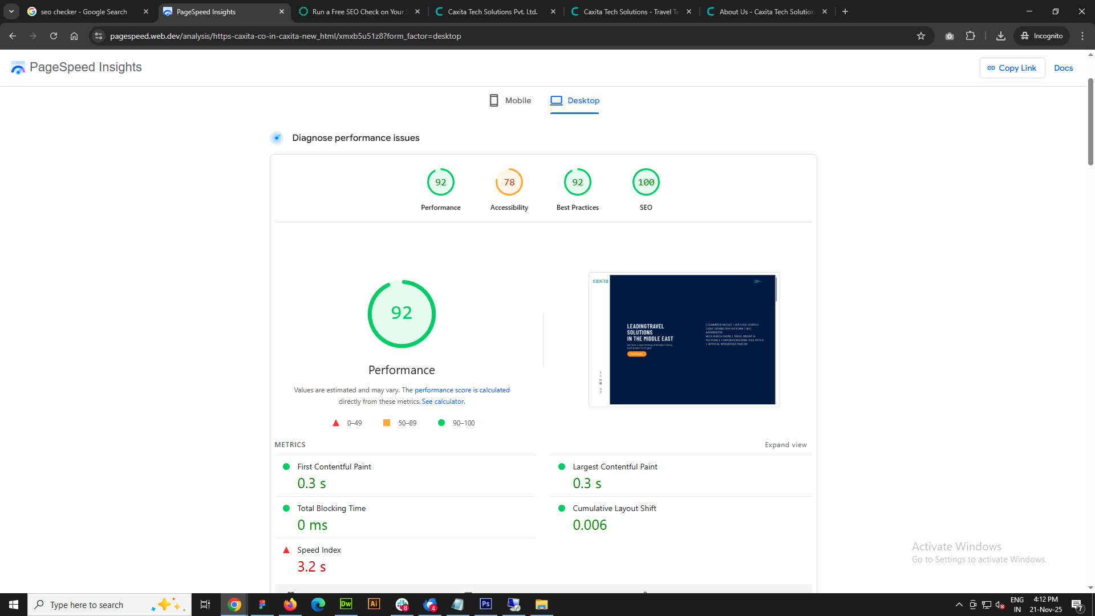
Task: Open site information icon in address bar
Action: click(x=99, y=36)
